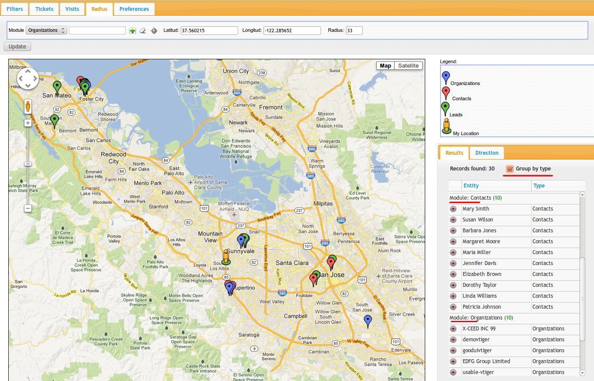Click the locate icon beside demovtiger
The height and width of the screenshot is (381, 594).
[453, 340]
